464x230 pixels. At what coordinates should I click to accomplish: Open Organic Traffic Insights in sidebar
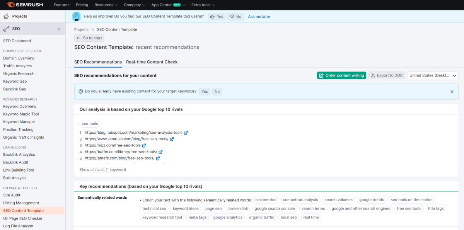click(x=24, y=137)
